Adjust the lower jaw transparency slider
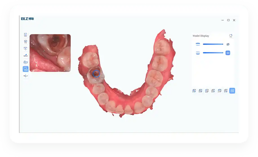 [x=213, y=53]
